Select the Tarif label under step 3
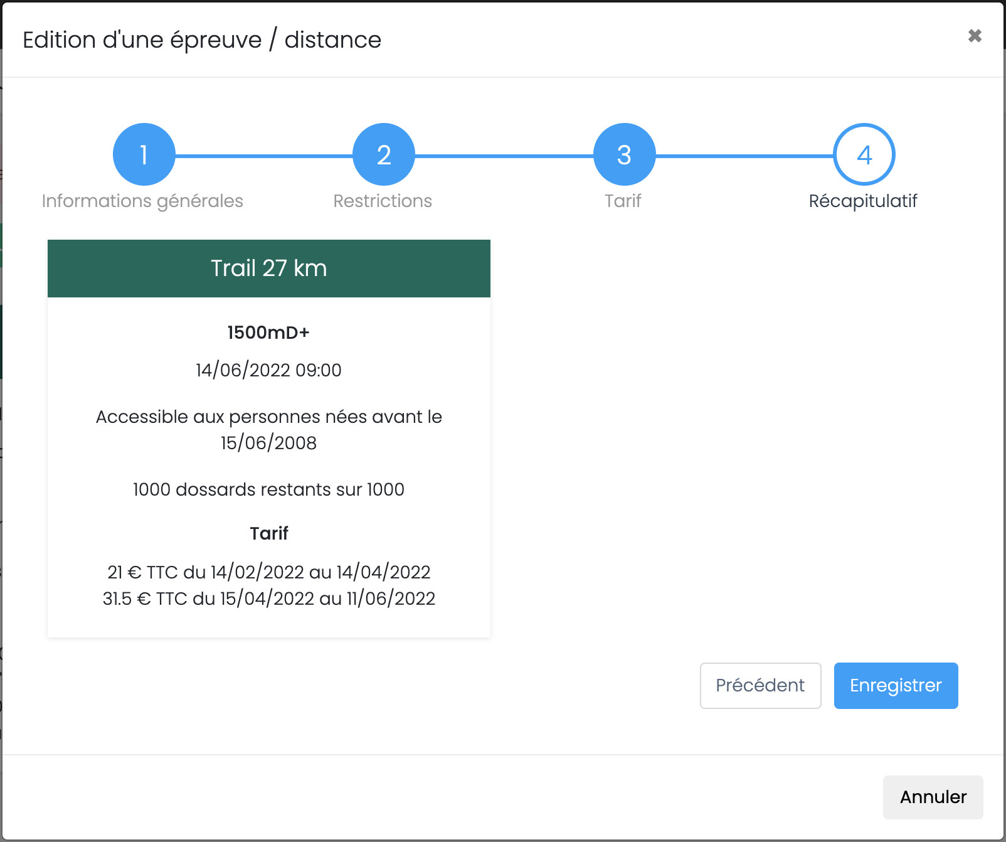This screenshot has height=842, width=1006. tap(623, 201)
